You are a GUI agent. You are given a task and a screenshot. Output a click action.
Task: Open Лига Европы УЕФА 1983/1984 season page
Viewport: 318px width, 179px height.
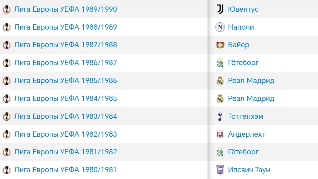pos(65,116)
